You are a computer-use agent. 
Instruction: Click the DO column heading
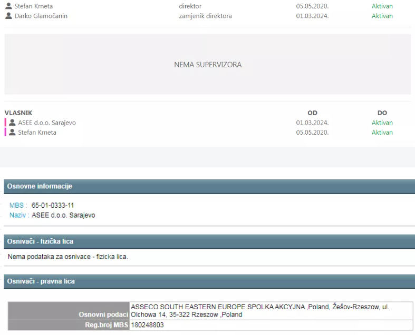pos(382,113)
